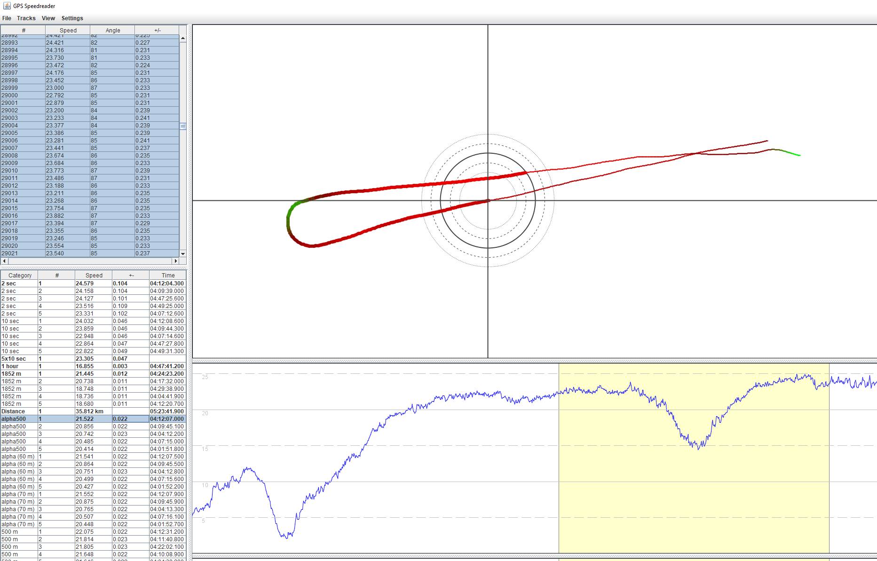Open the View menu

point(48,18)
